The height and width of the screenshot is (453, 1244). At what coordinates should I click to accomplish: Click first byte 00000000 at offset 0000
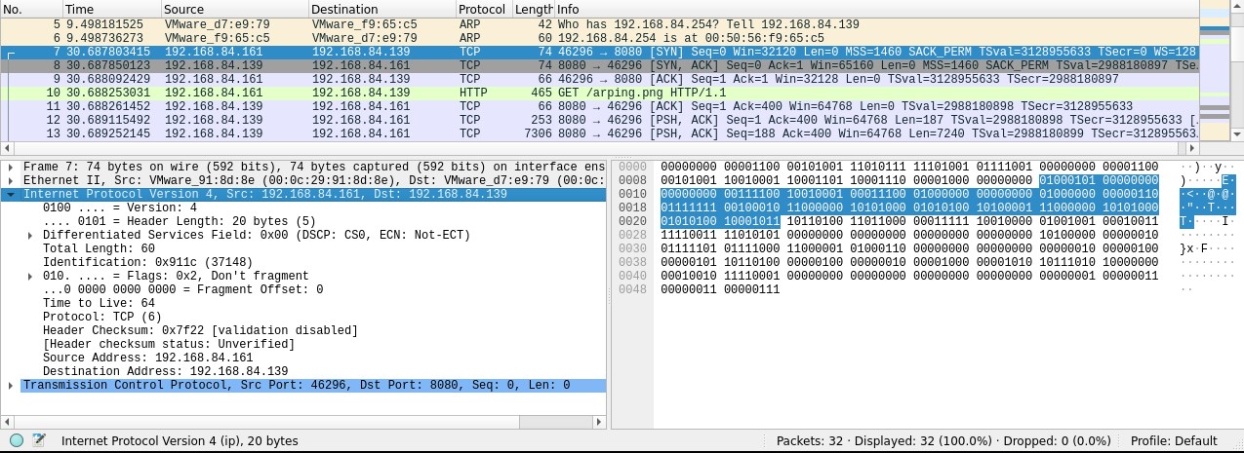pos(689,168)
